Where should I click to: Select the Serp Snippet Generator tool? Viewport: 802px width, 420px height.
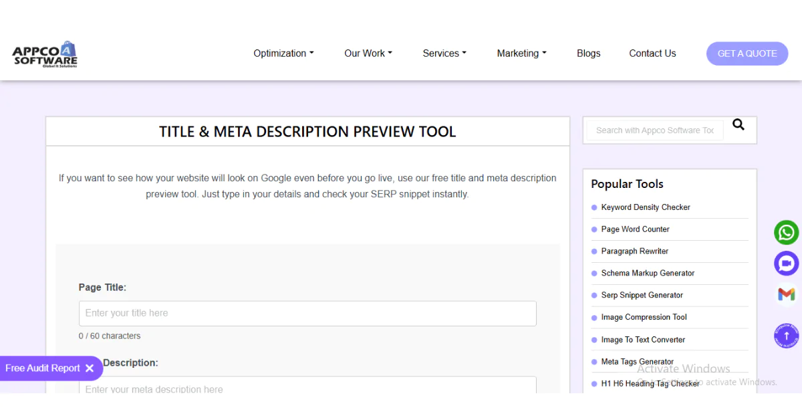click(x=642, y=295)
